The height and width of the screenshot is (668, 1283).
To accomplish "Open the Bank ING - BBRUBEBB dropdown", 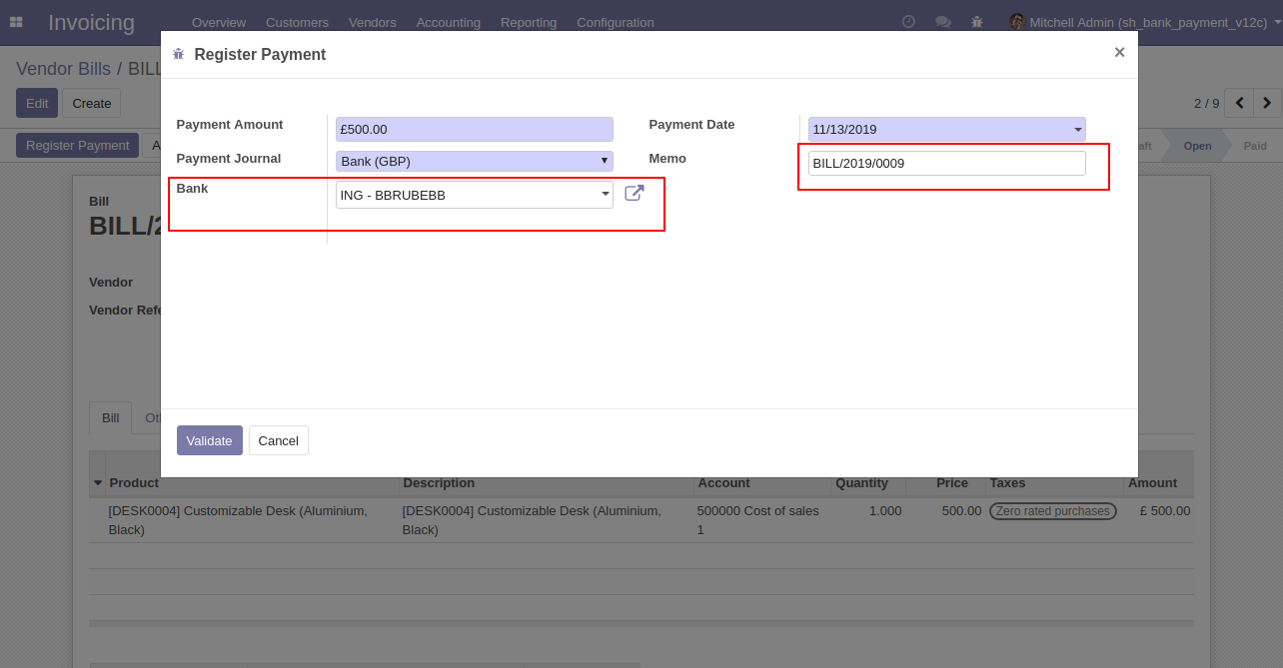I will click(x=475, y=195).
